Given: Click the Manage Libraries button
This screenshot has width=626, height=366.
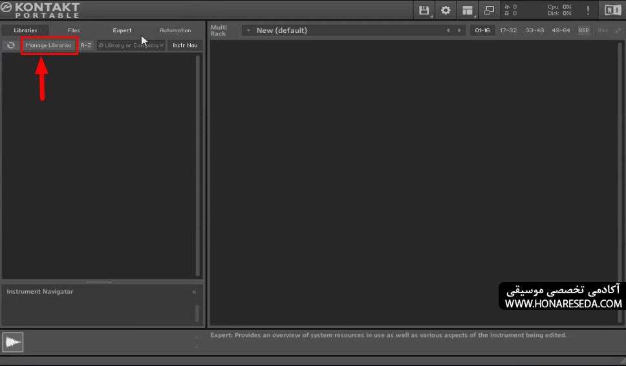Looking at the screenshot, I should (49, 45).
